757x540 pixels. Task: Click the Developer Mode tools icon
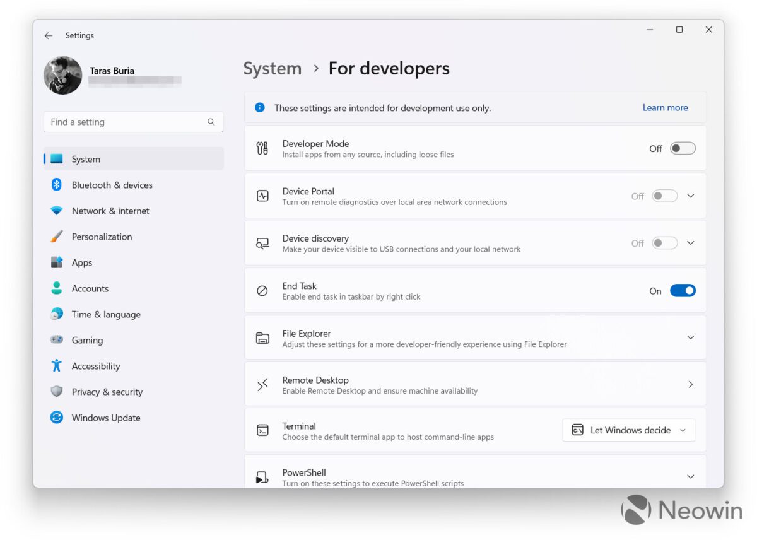[x=262, y=148]
